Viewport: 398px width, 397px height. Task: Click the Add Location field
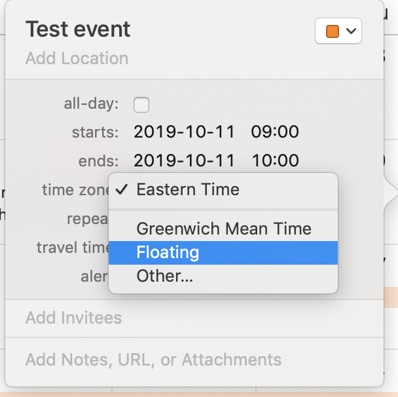pyautogui.click(x=77, y=58)
